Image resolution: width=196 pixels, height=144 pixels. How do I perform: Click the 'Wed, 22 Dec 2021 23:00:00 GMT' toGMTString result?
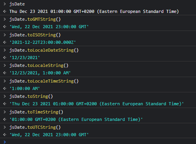tap(49, 27)
